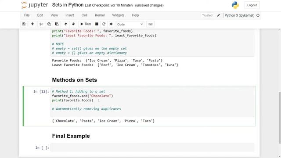Click the Trusted notebook indicator
Image resolution: width=281 pixels, height=158 pixels.
point(207,15)
